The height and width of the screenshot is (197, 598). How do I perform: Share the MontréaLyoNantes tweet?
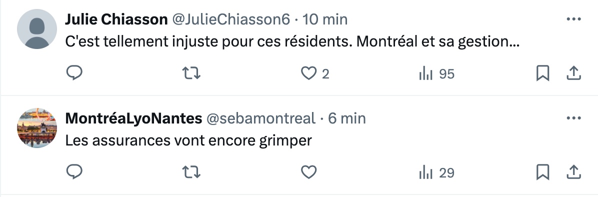coord(573,172)
